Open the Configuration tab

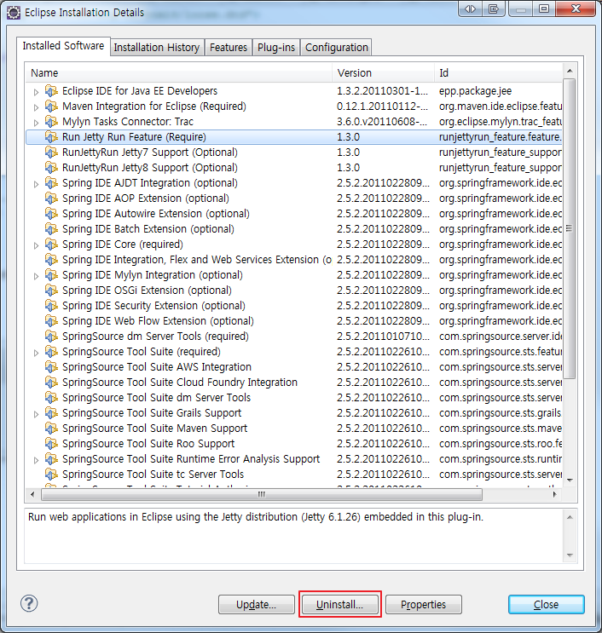click(x=337, y=48)
